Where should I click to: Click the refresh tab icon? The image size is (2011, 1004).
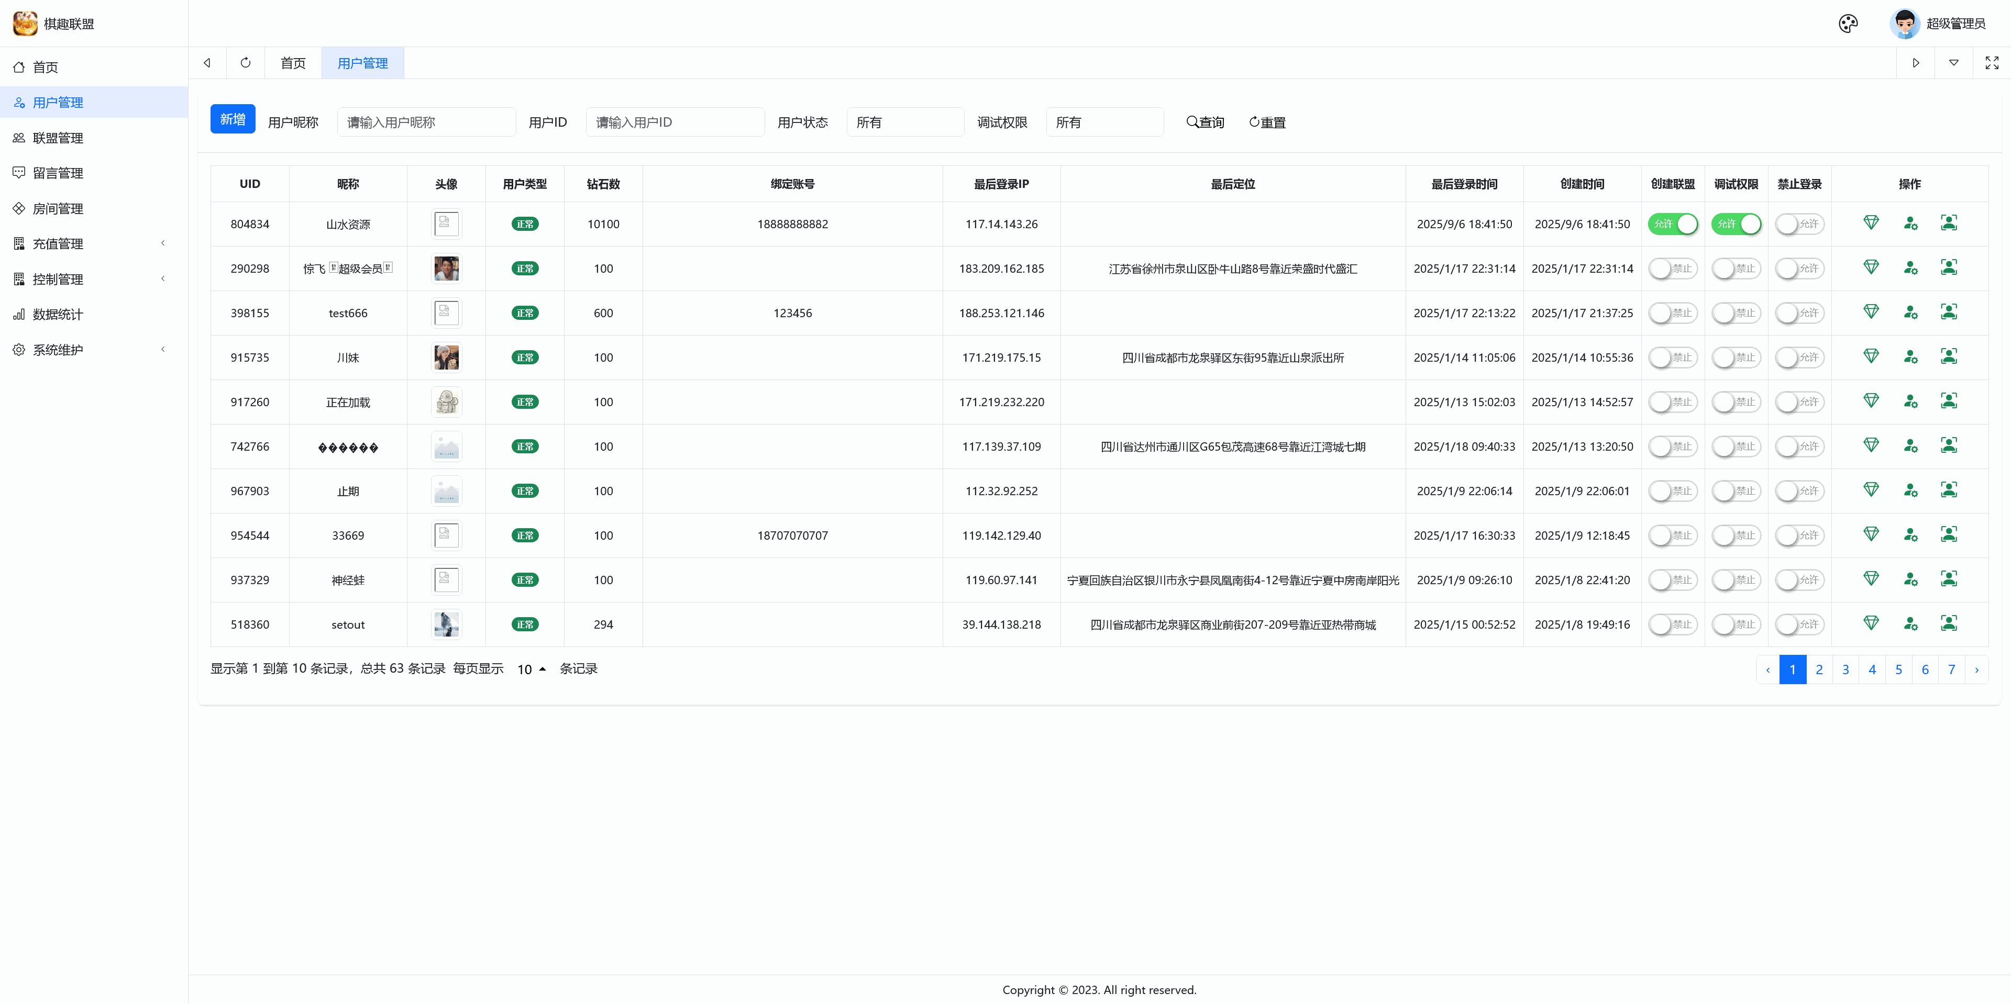click(x=245, y=62)
